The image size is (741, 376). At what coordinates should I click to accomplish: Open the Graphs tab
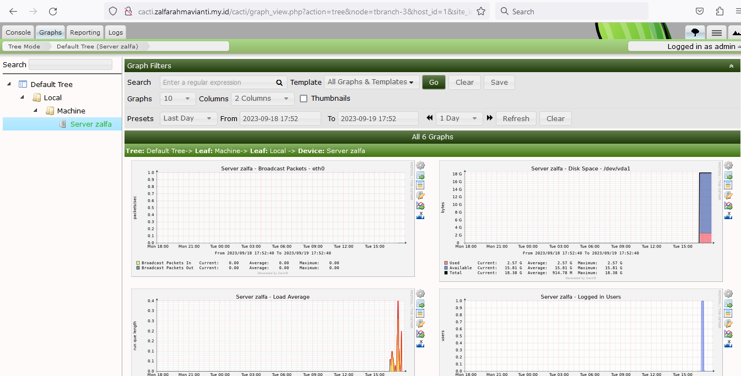[50, 32]
